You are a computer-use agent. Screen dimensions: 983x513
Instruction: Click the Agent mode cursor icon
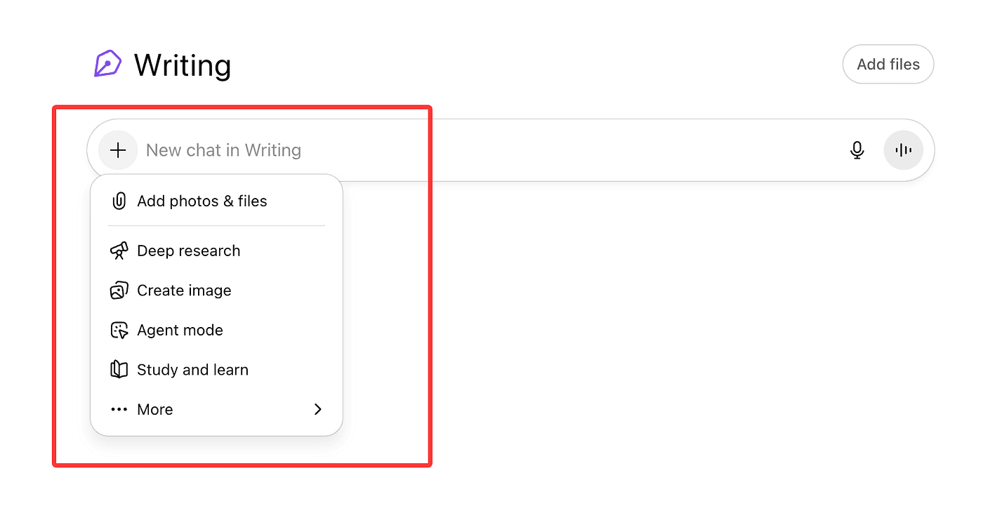pyautogui.click(x=119, y=331)
